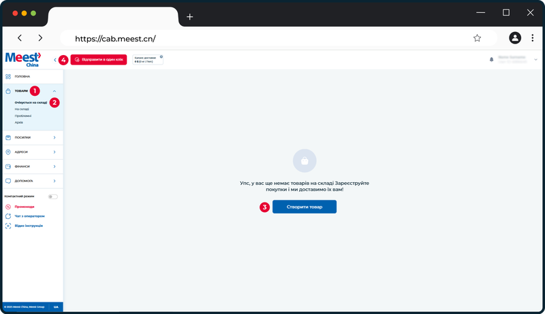
Task: Toggle the Компактний режим switch
Action: point(53,196)
